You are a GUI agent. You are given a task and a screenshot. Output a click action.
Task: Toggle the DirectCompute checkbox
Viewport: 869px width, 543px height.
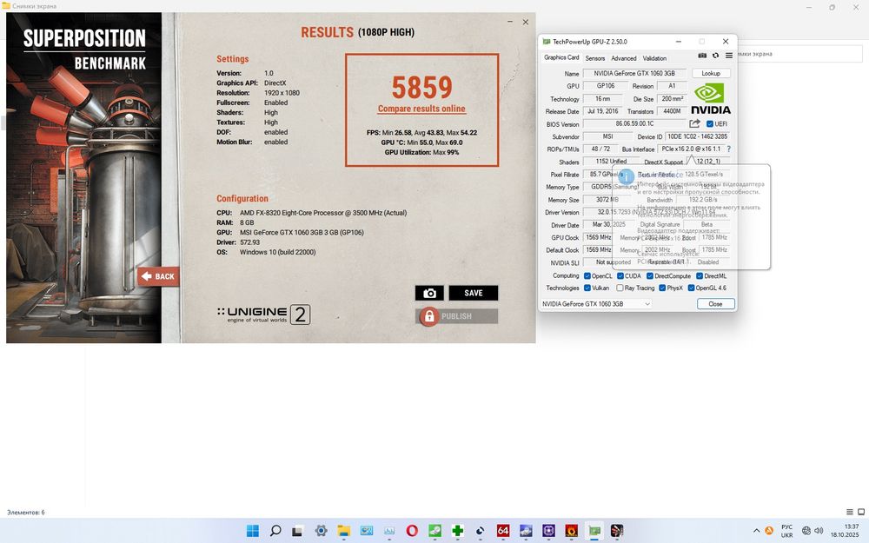[x=649, y=276]
